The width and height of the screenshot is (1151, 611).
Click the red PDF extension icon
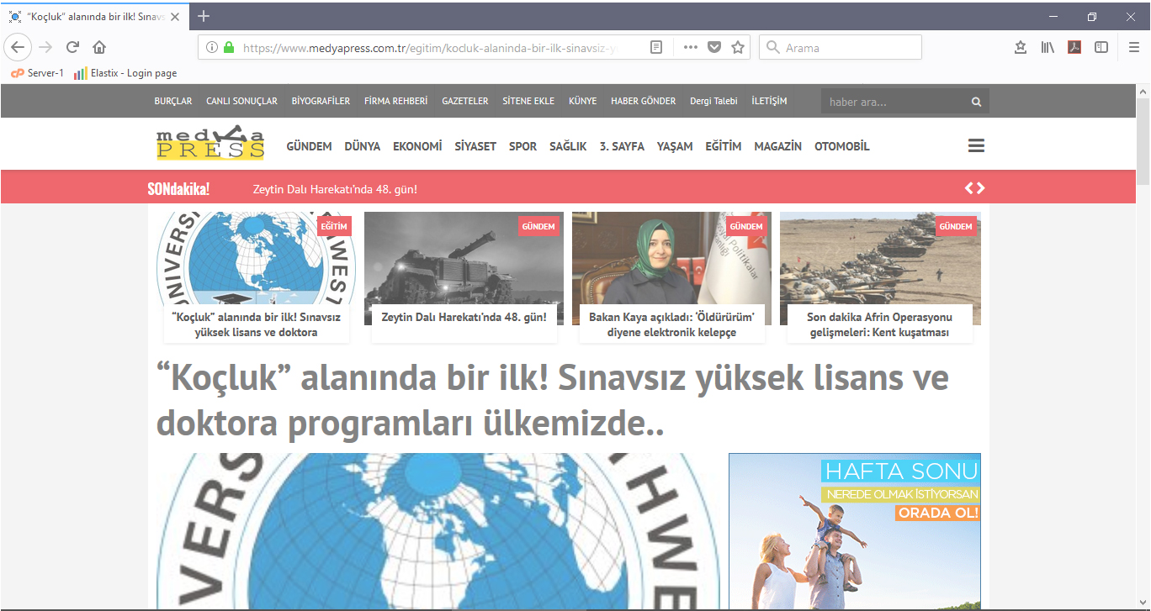[x=1074, y=47]
